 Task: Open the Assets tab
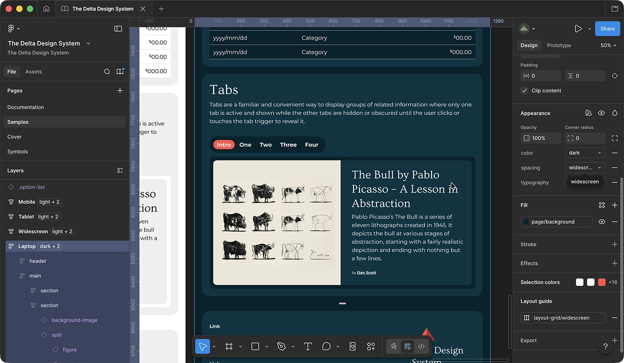point(33,72)
